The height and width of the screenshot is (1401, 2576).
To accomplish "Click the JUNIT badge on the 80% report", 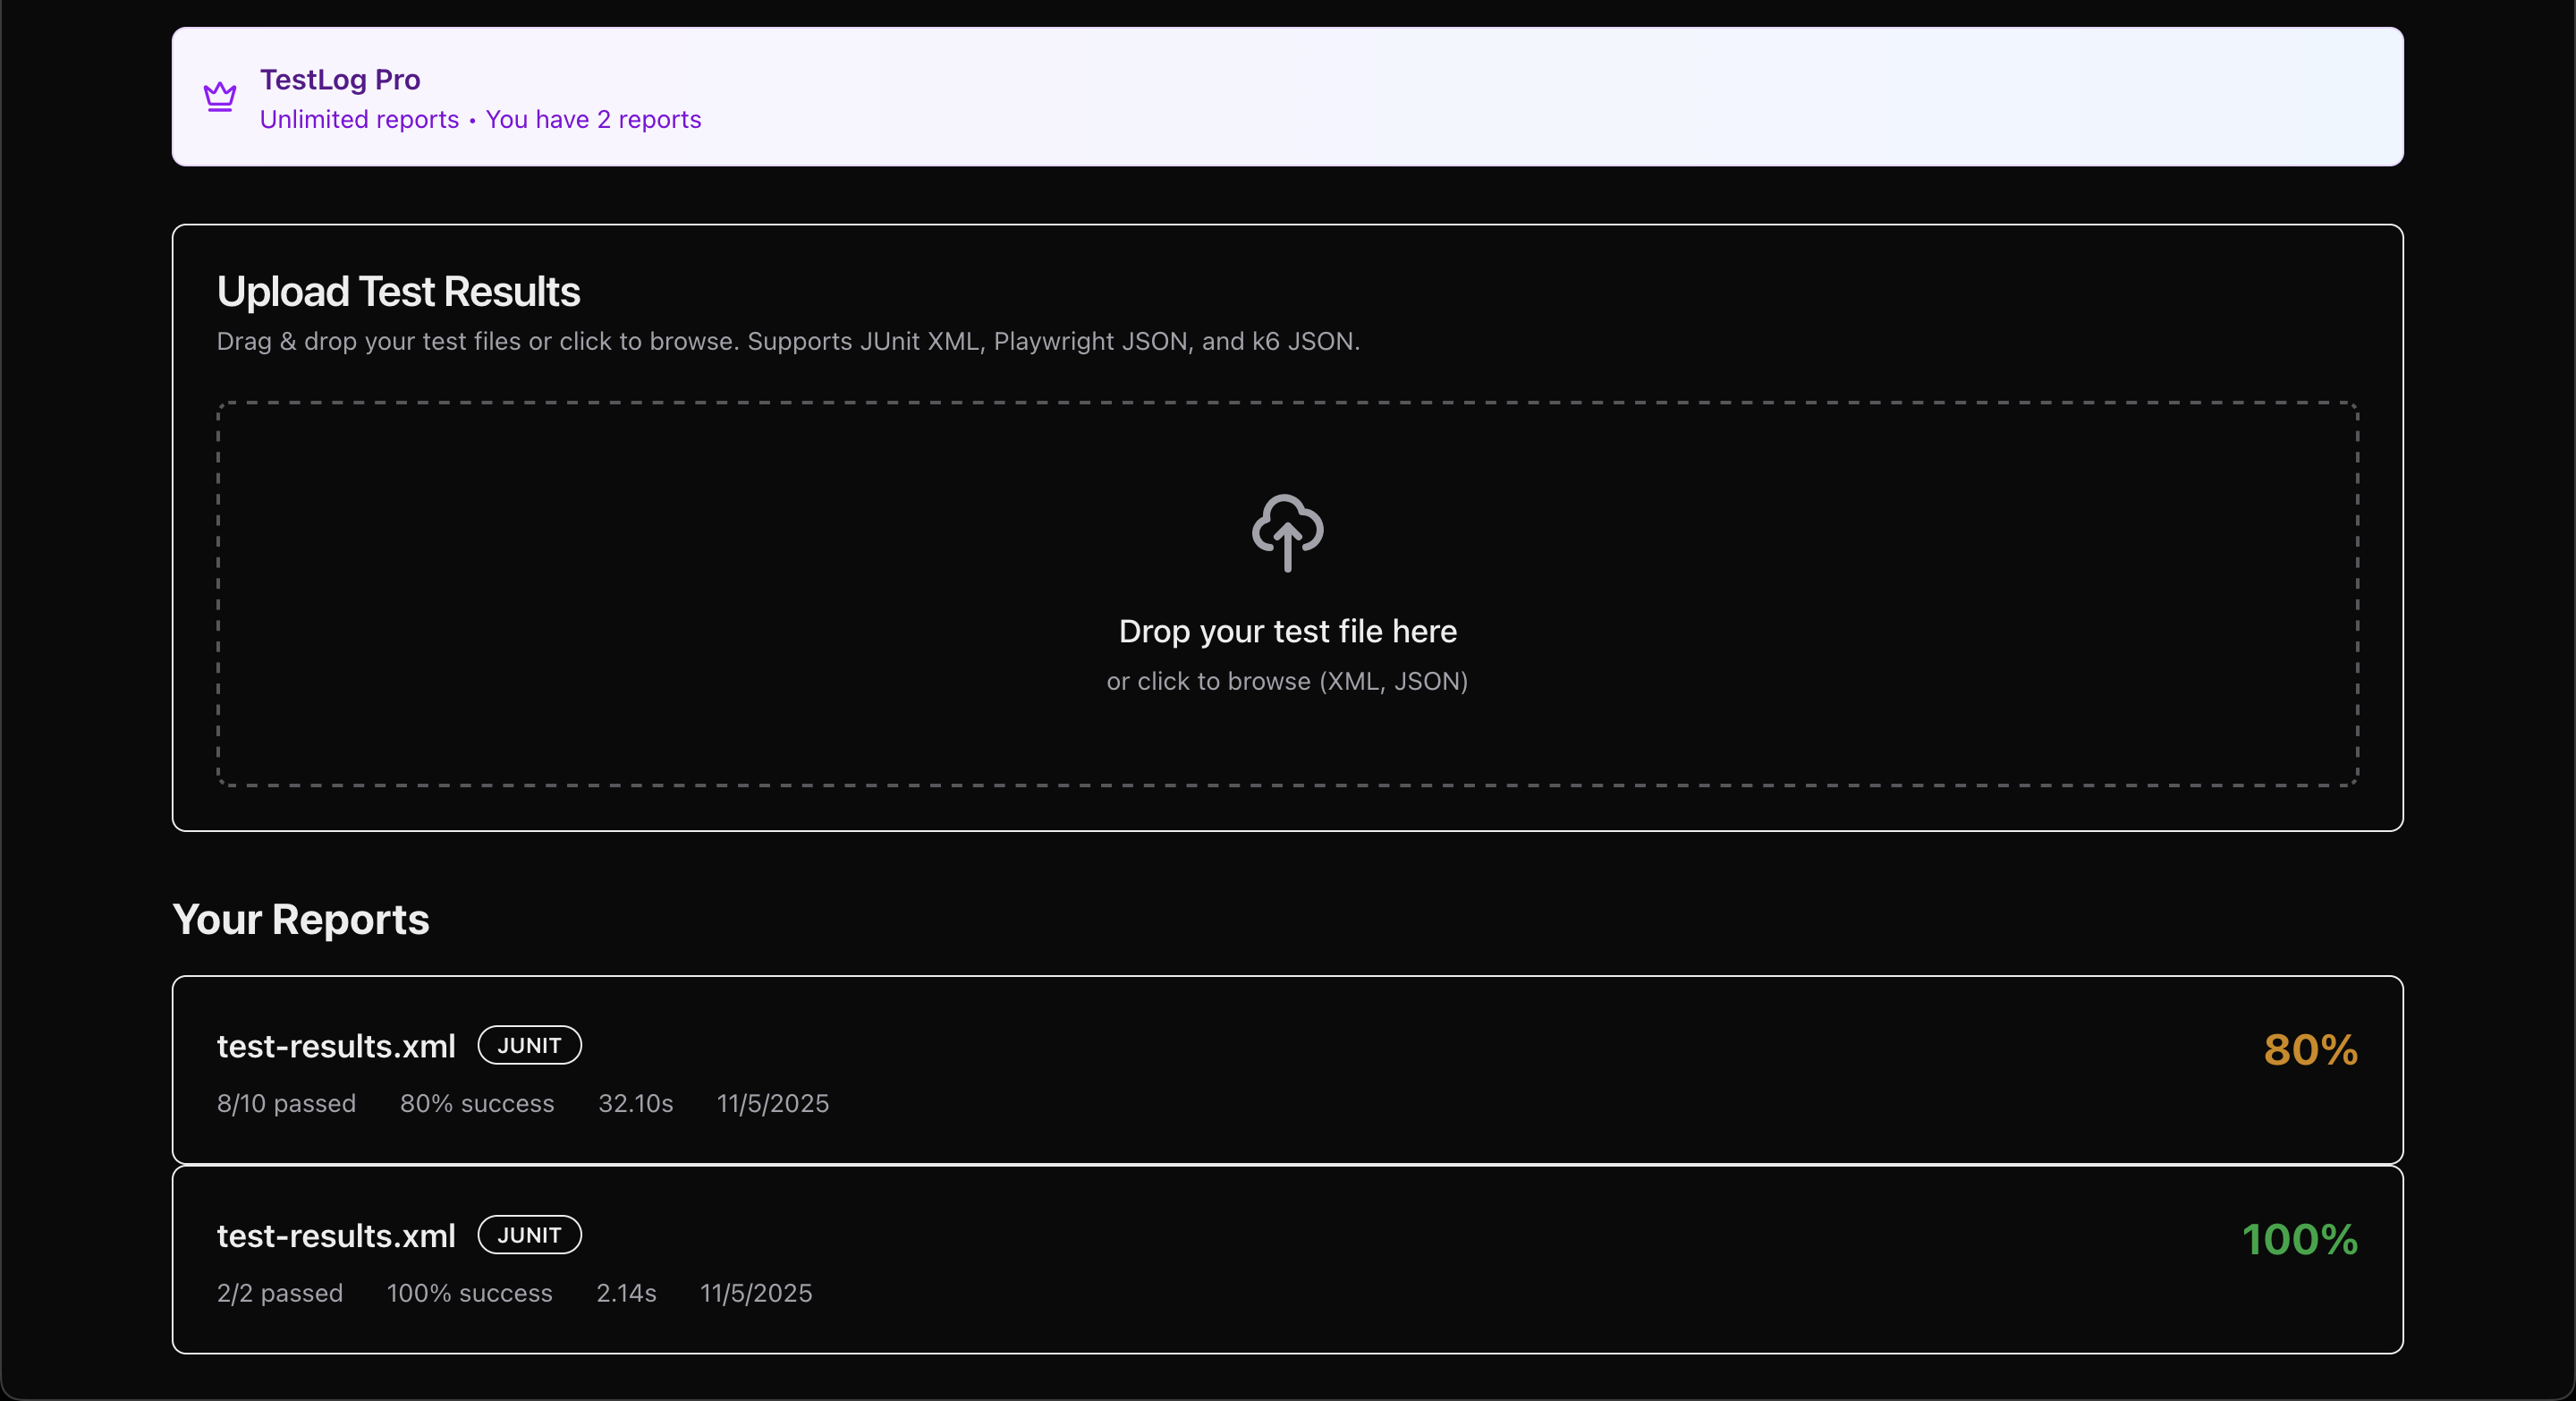I will (x=529, y=1045).
